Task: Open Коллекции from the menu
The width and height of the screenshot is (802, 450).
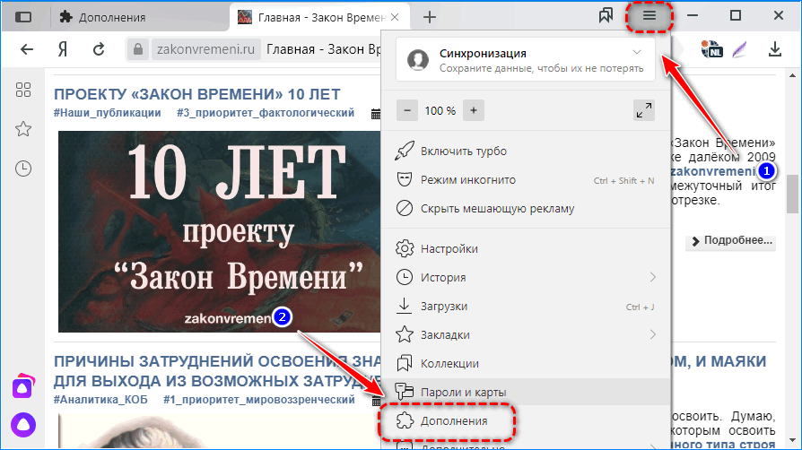Action: (x=526, y=364)
